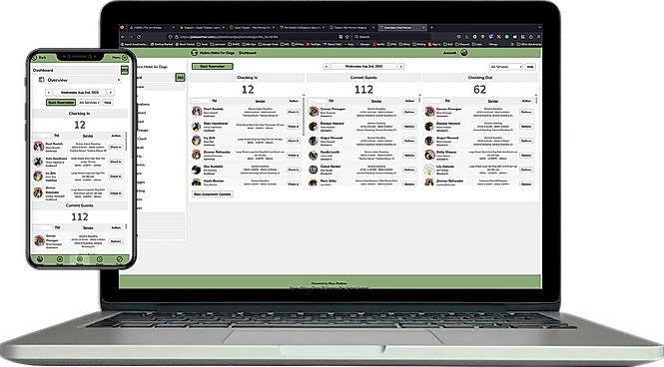
Task: Select the active Overview browser tab
Action: click(x=401, y=28)
